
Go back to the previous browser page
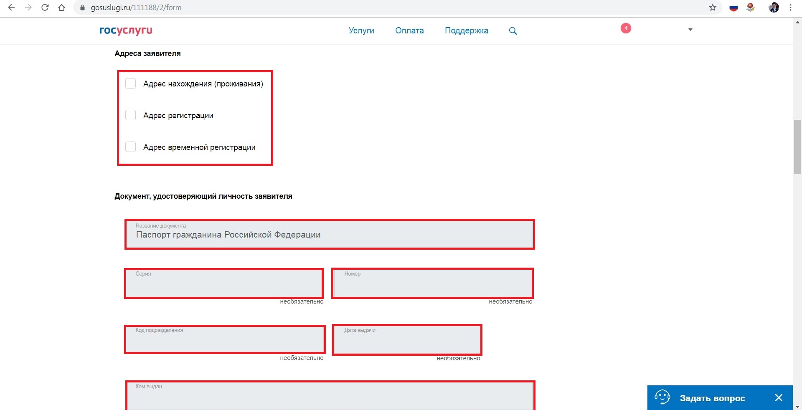coord(11,8)
